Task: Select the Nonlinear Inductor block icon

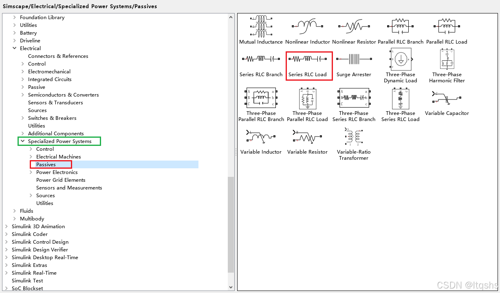Action: click(x=307, y=26)
